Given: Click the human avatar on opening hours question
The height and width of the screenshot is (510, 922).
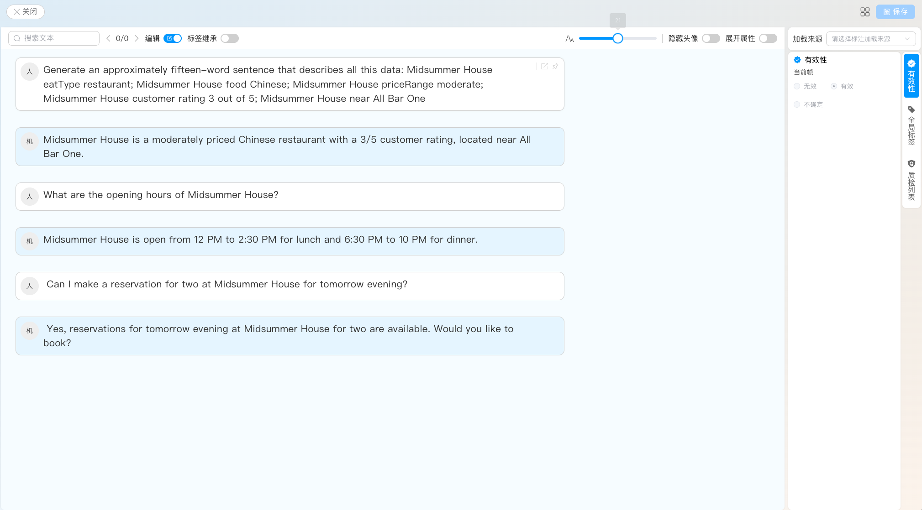Looking at the screenshot, I should click(x=30, y=197).
